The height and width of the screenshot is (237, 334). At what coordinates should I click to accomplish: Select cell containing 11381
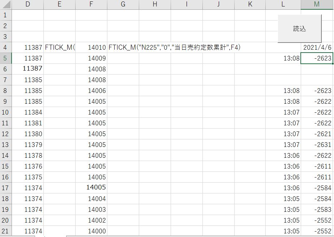pyautogui.click(x=28, y=123)
